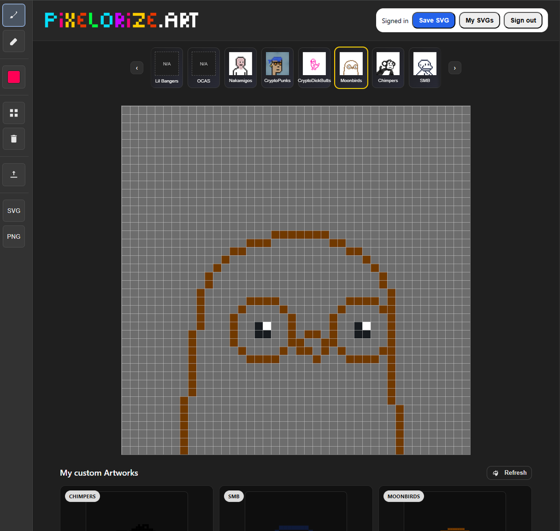The height and width of the screenshot is (531, 560).
Task: Click the white pixel in left eye
Action: [x=267, y=326]
